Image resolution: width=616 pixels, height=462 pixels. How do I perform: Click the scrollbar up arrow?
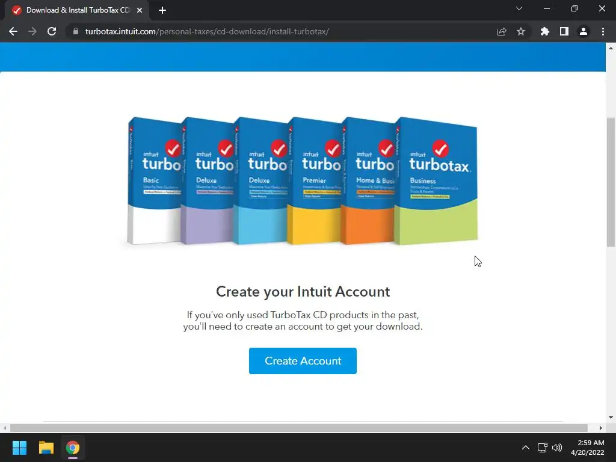[x=611, y=48]
